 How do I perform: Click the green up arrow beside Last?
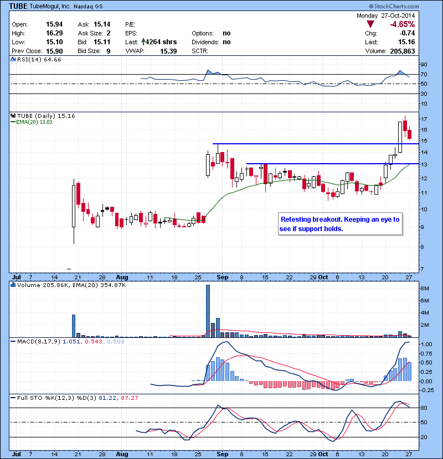tap(143, 41)
